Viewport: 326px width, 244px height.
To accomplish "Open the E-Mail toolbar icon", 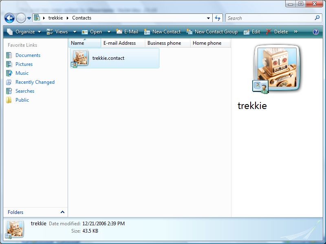I will pos(127,31).
